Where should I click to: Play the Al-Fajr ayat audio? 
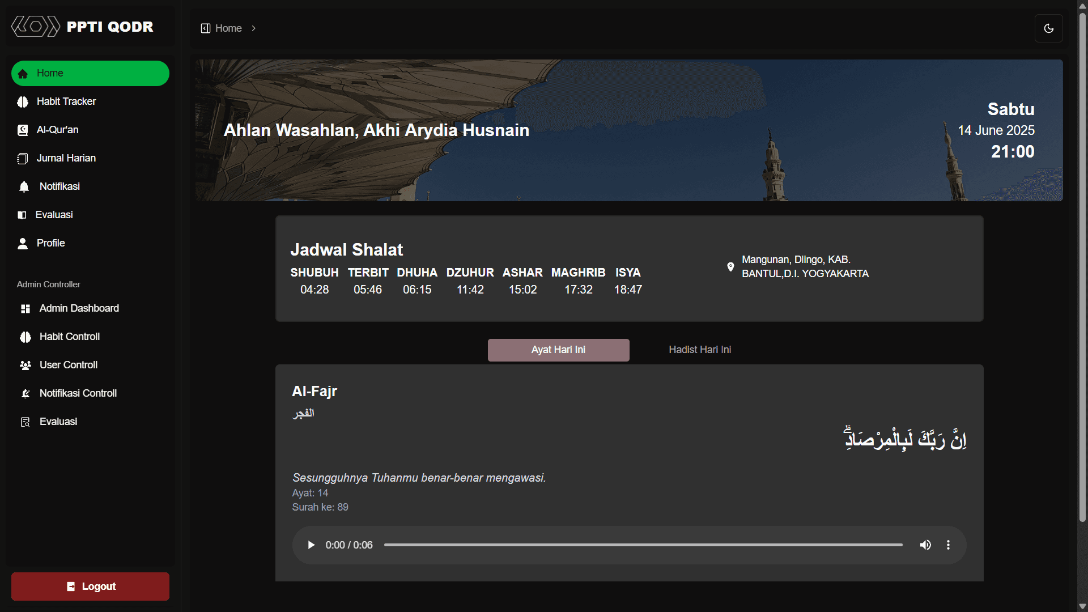(x=311, y=545)
